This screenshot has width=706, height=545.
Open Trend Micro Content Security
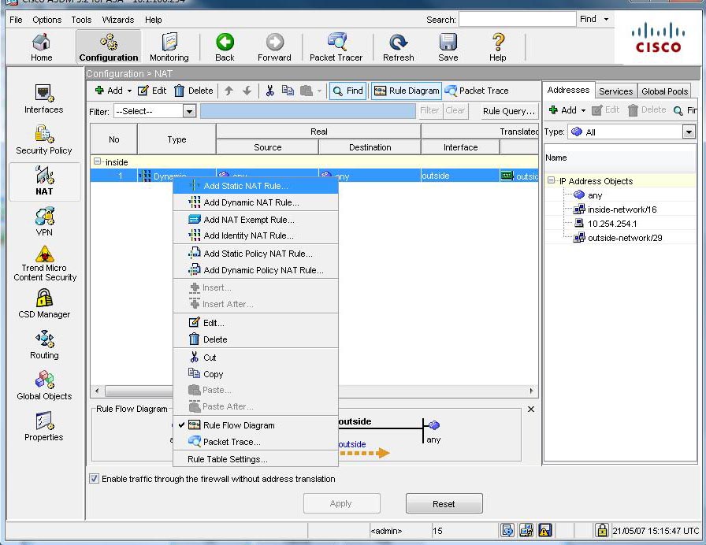click(x=45, y=264)
